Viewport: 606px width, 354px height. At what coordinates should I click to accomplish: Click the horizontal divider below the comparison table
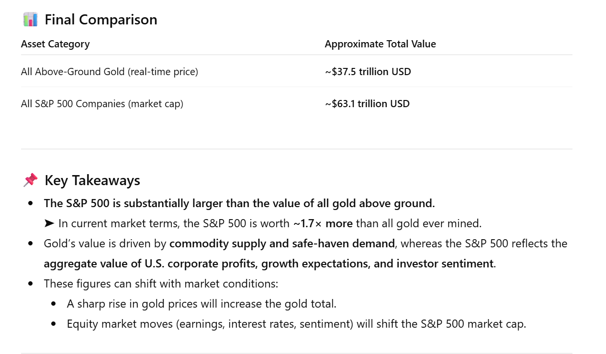click(x=296, y=149)
